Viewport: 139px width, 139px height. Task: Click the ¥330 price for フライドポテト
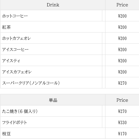122,122
